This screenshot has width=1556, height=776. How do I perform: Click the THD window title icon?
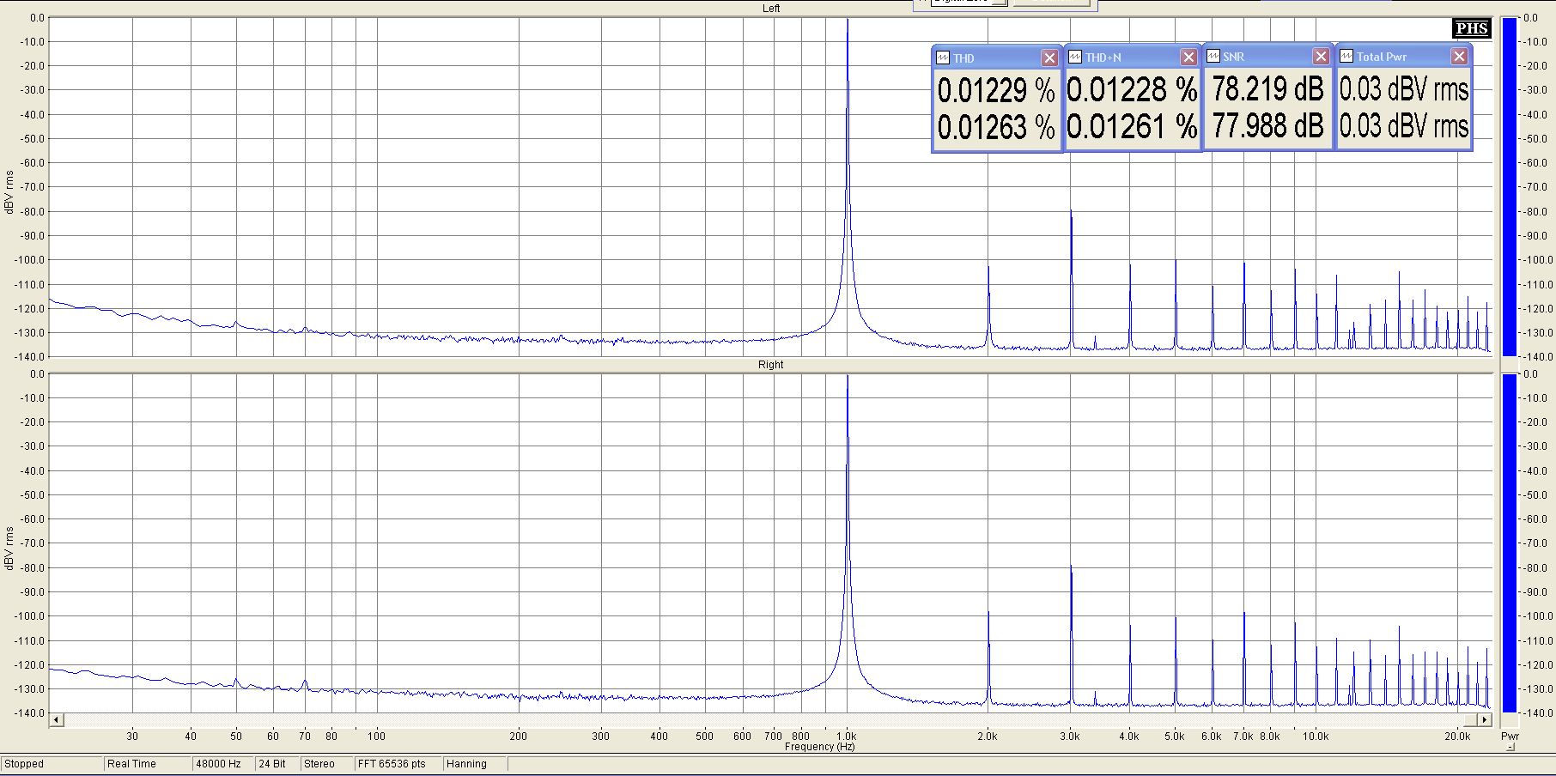(x=943, y=58)
